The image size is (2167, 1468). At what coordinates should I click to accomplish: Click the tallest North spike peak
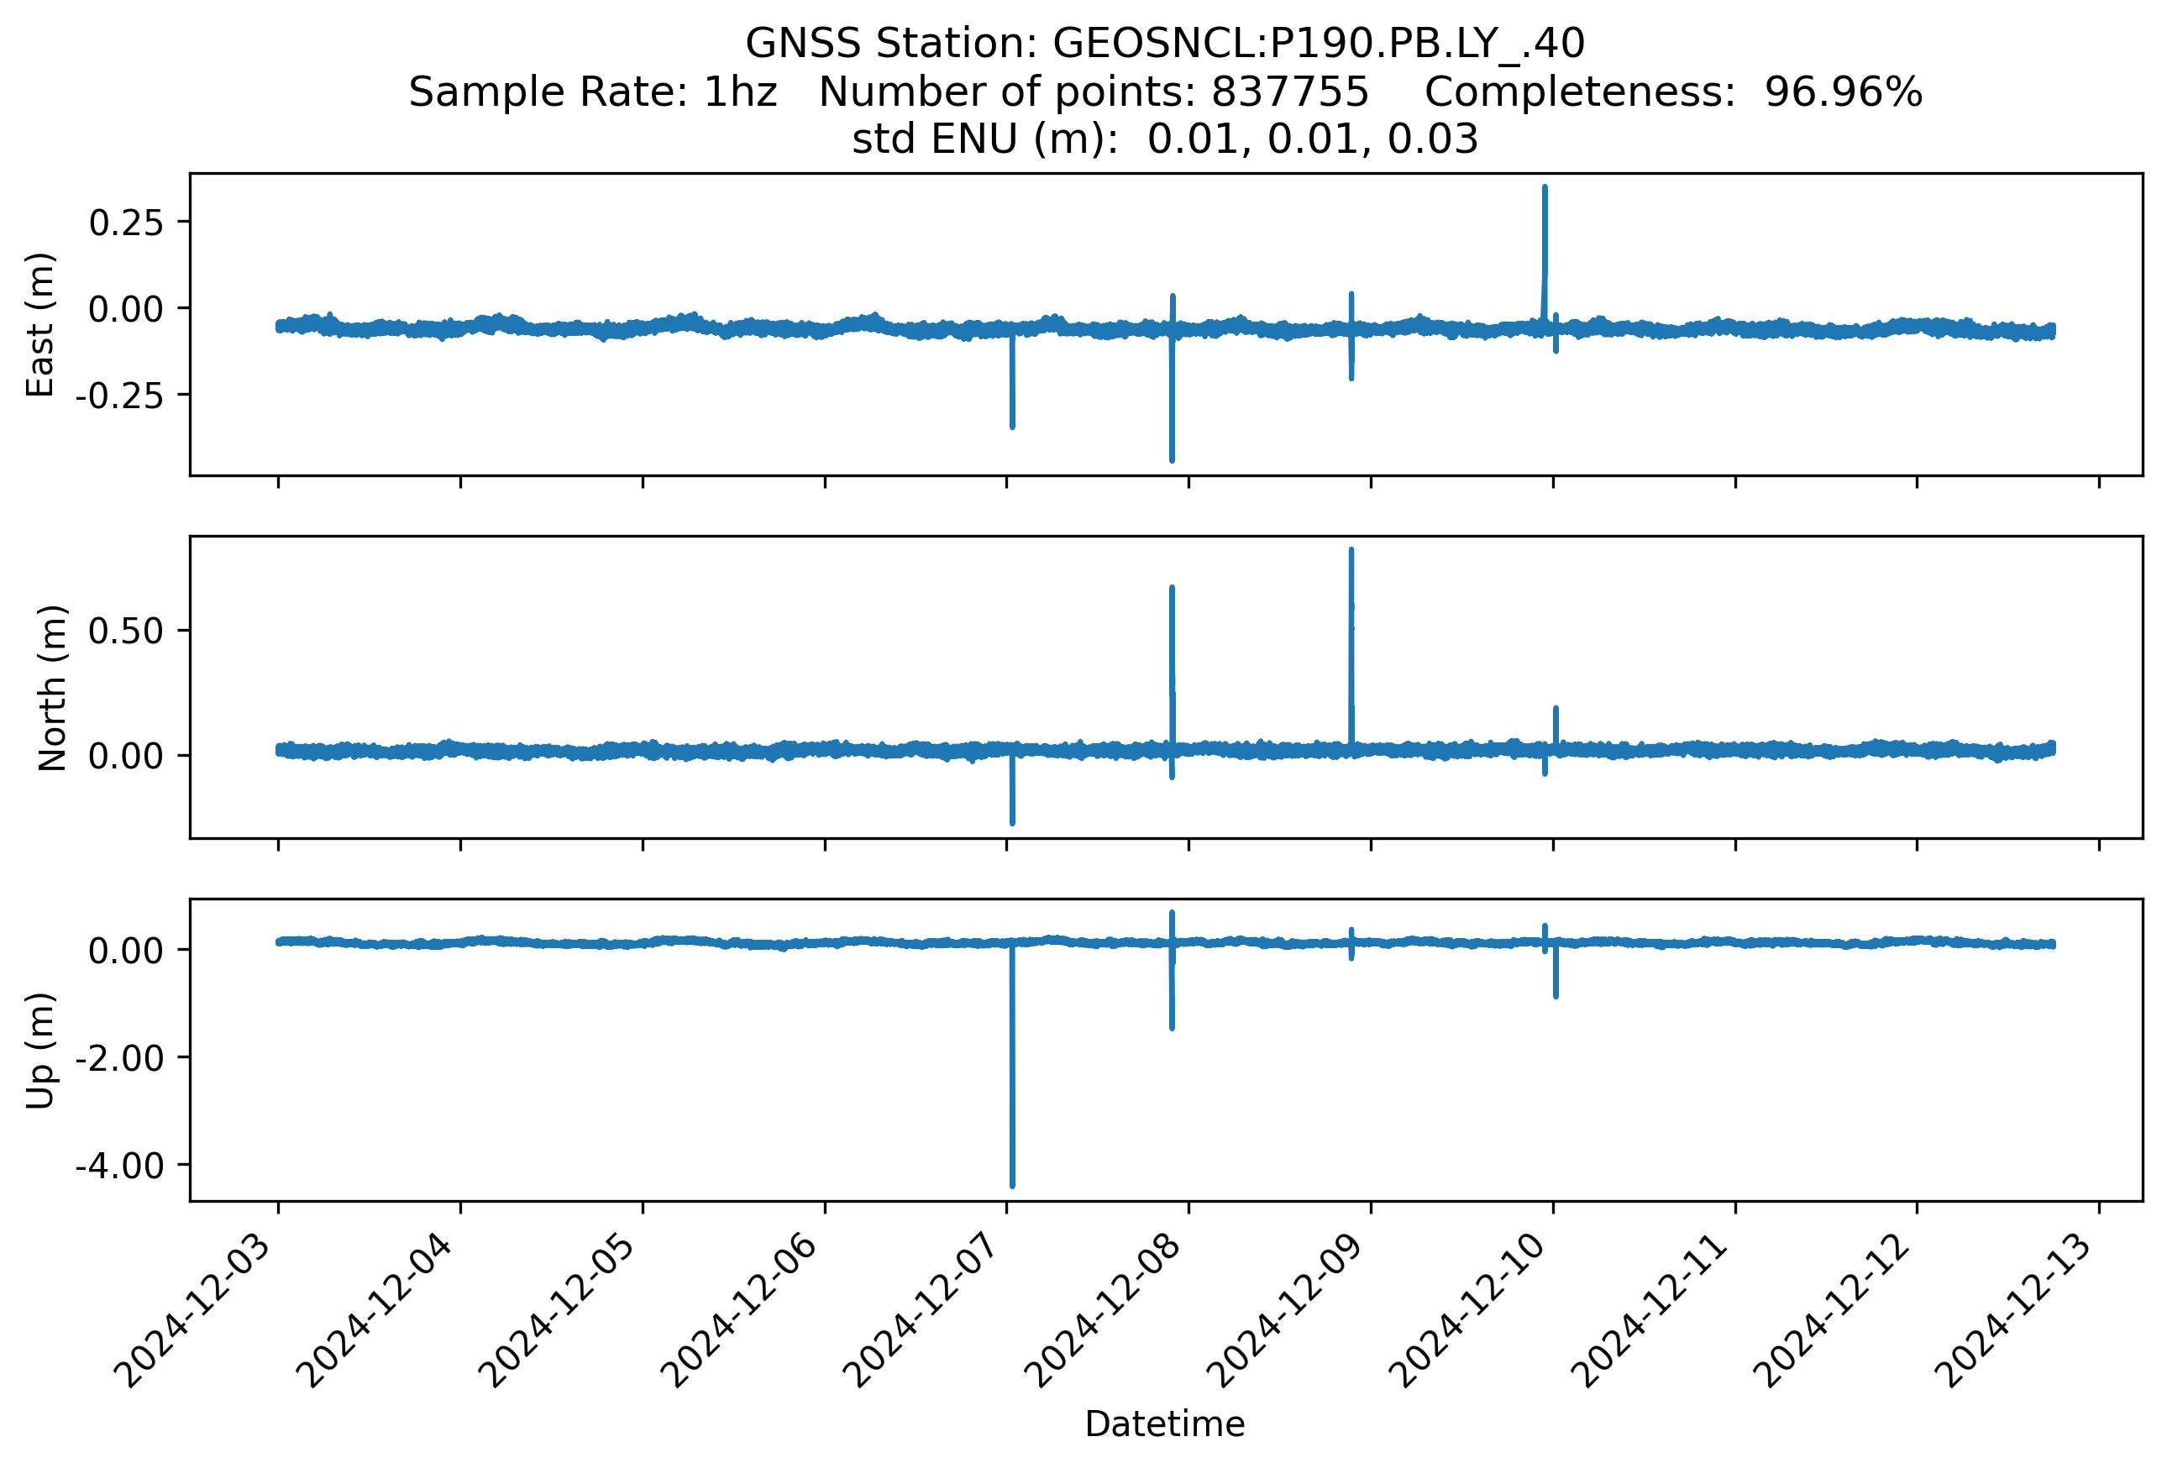pyautogui.click(x=1351, y=552)
